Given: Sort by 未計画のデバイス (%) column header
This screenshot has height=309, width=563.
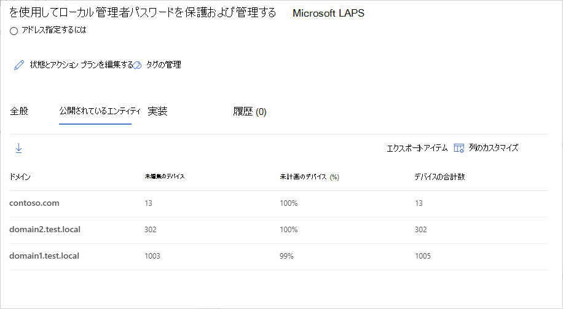Looking at the screenshot, I should pos(309,177).
